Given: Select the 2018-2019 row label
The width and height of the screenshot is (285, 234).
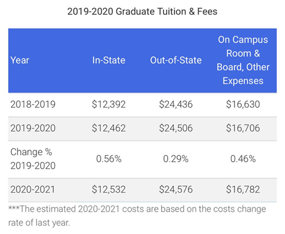Looking at the screenshot, I should pos(33,104).
